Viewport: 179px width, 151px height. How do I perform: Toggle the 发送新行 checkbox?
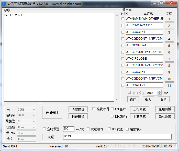(x=88, y=129)
